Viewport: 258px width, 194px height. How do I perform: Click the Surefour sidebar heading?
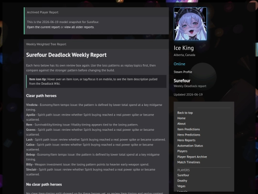(182, 81)
